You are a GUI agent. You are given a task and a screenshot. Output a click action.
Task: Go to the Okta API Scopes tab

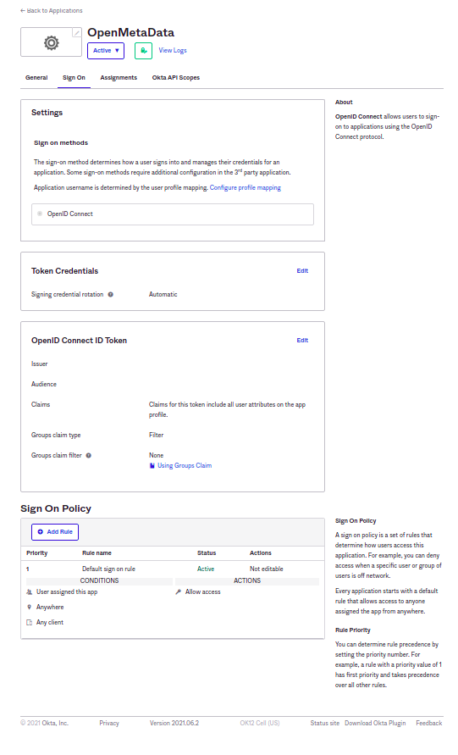coord(176,77)
